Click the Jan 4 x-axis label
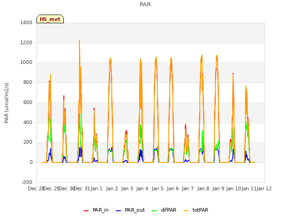Image resolution: width=292 pixels, height=219 pixels. pos(142,188)
